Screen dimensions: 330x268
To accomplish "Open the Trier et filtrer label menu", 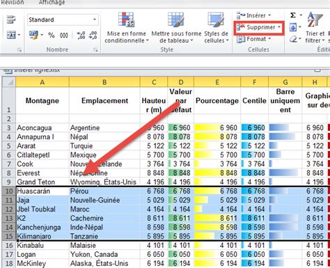I will click(315, 37).
